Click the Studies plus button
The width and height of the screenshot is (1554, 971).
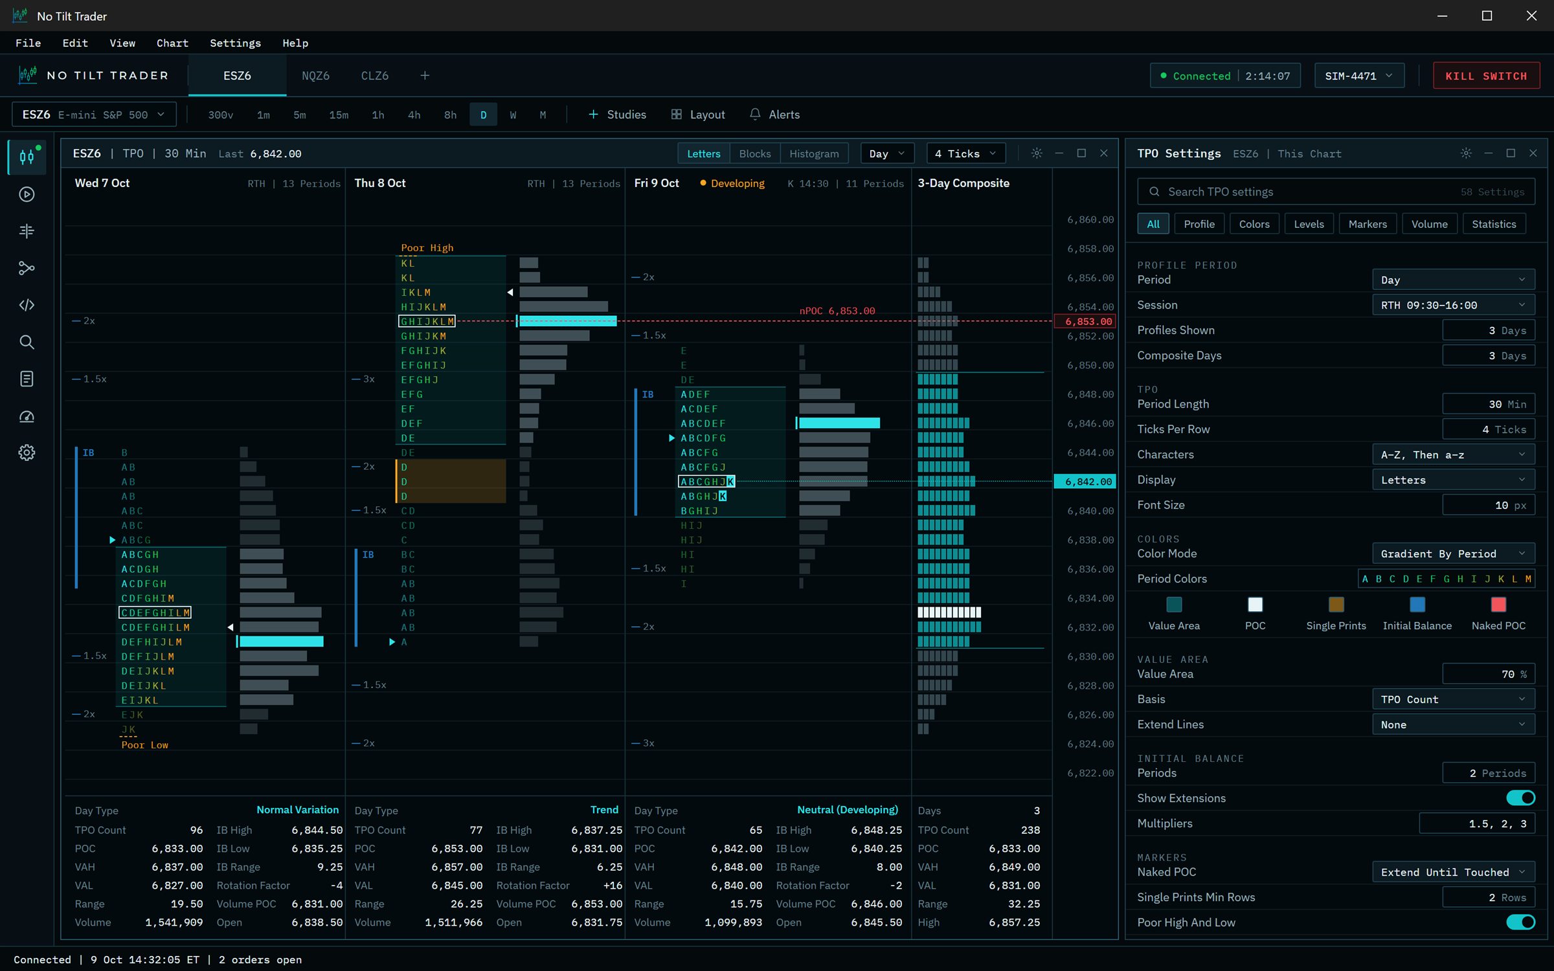617,115
